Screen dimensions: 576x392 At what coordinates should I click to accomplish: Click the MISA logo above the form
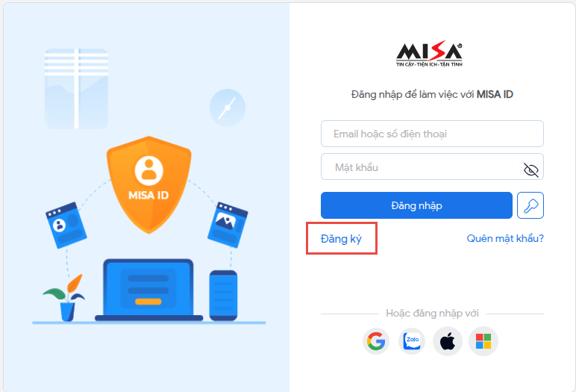click(429, 54)
